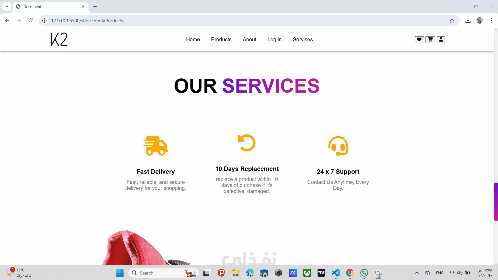The height and width of the screenshot is (280, 498).
Task: Go forward in browser history
Action: click(x=19, y=21)
